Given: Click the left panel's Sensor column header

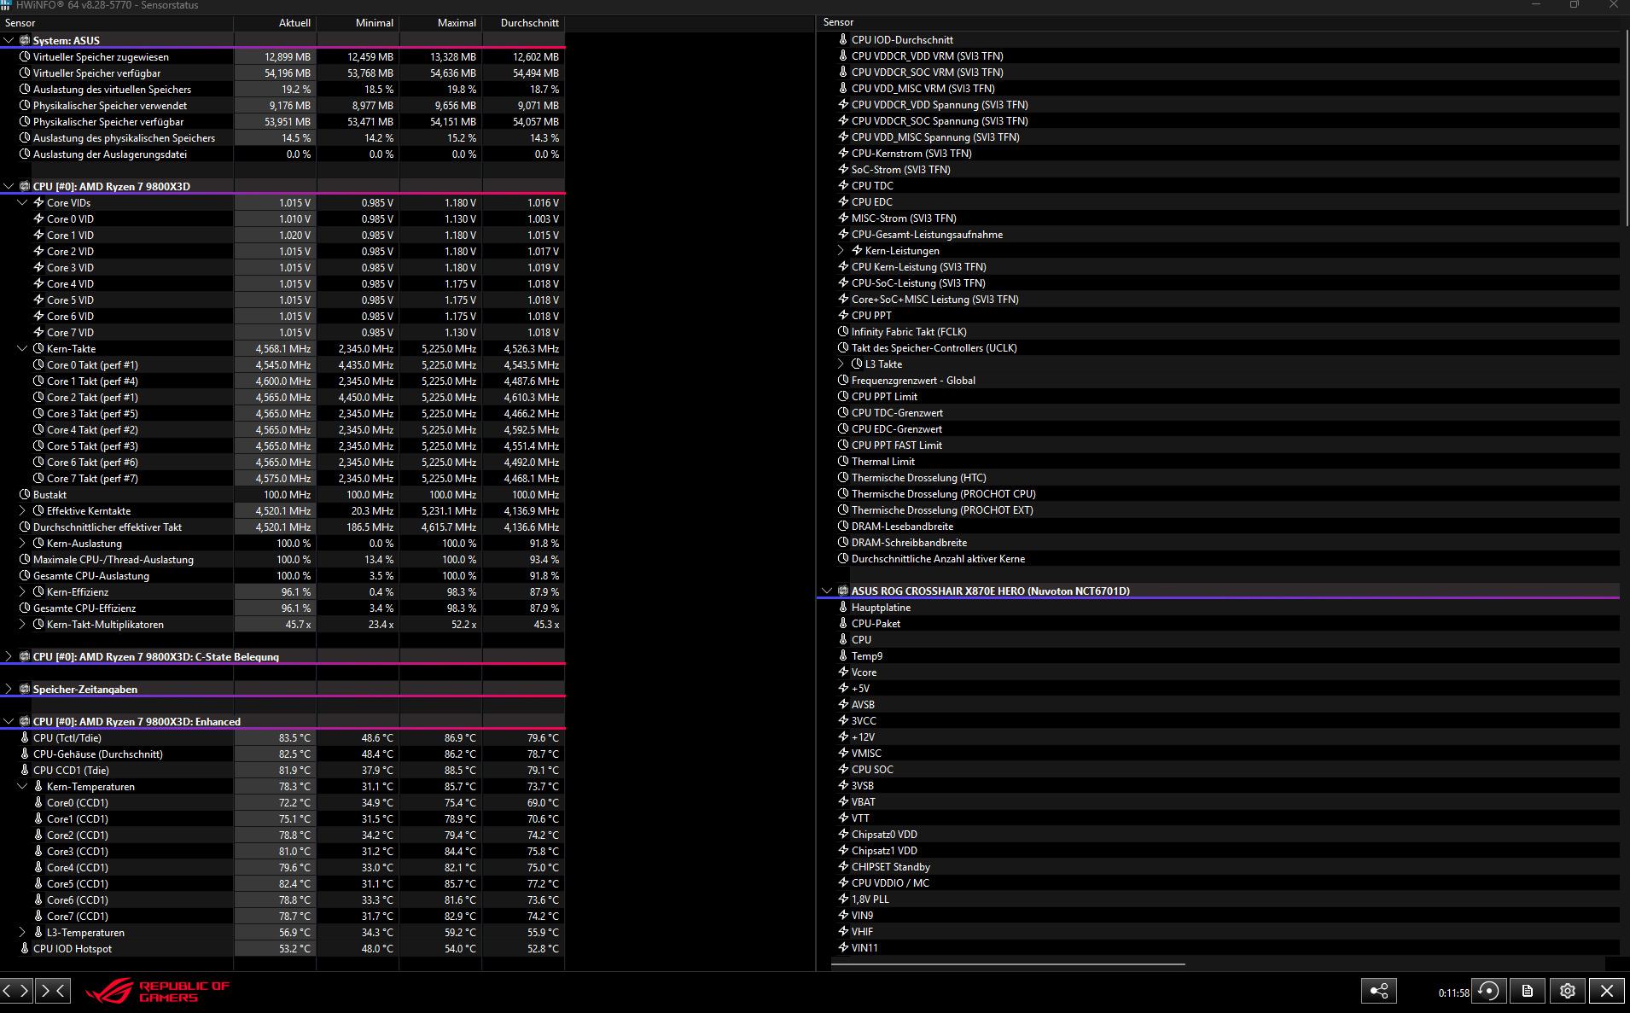Looking at the screenshot, I should click(117, 23).
